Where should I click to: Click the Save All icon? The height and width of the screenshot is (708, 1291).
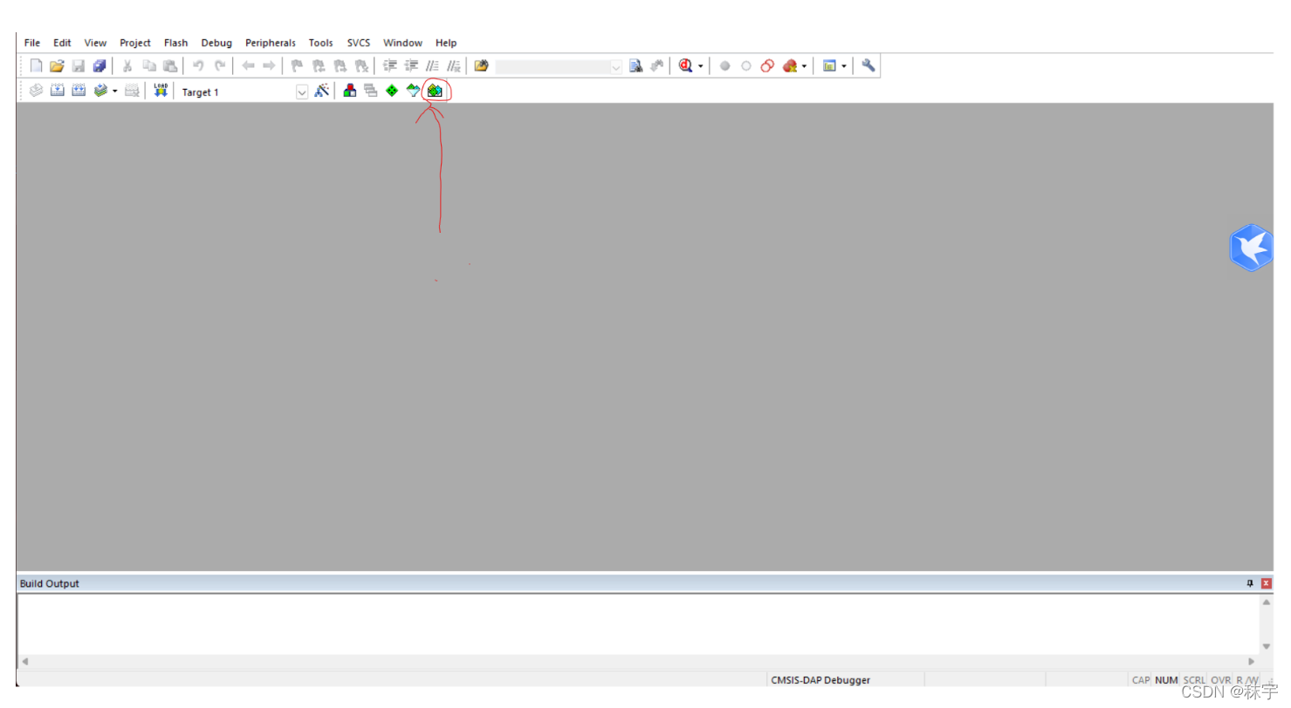coord(100,65)
